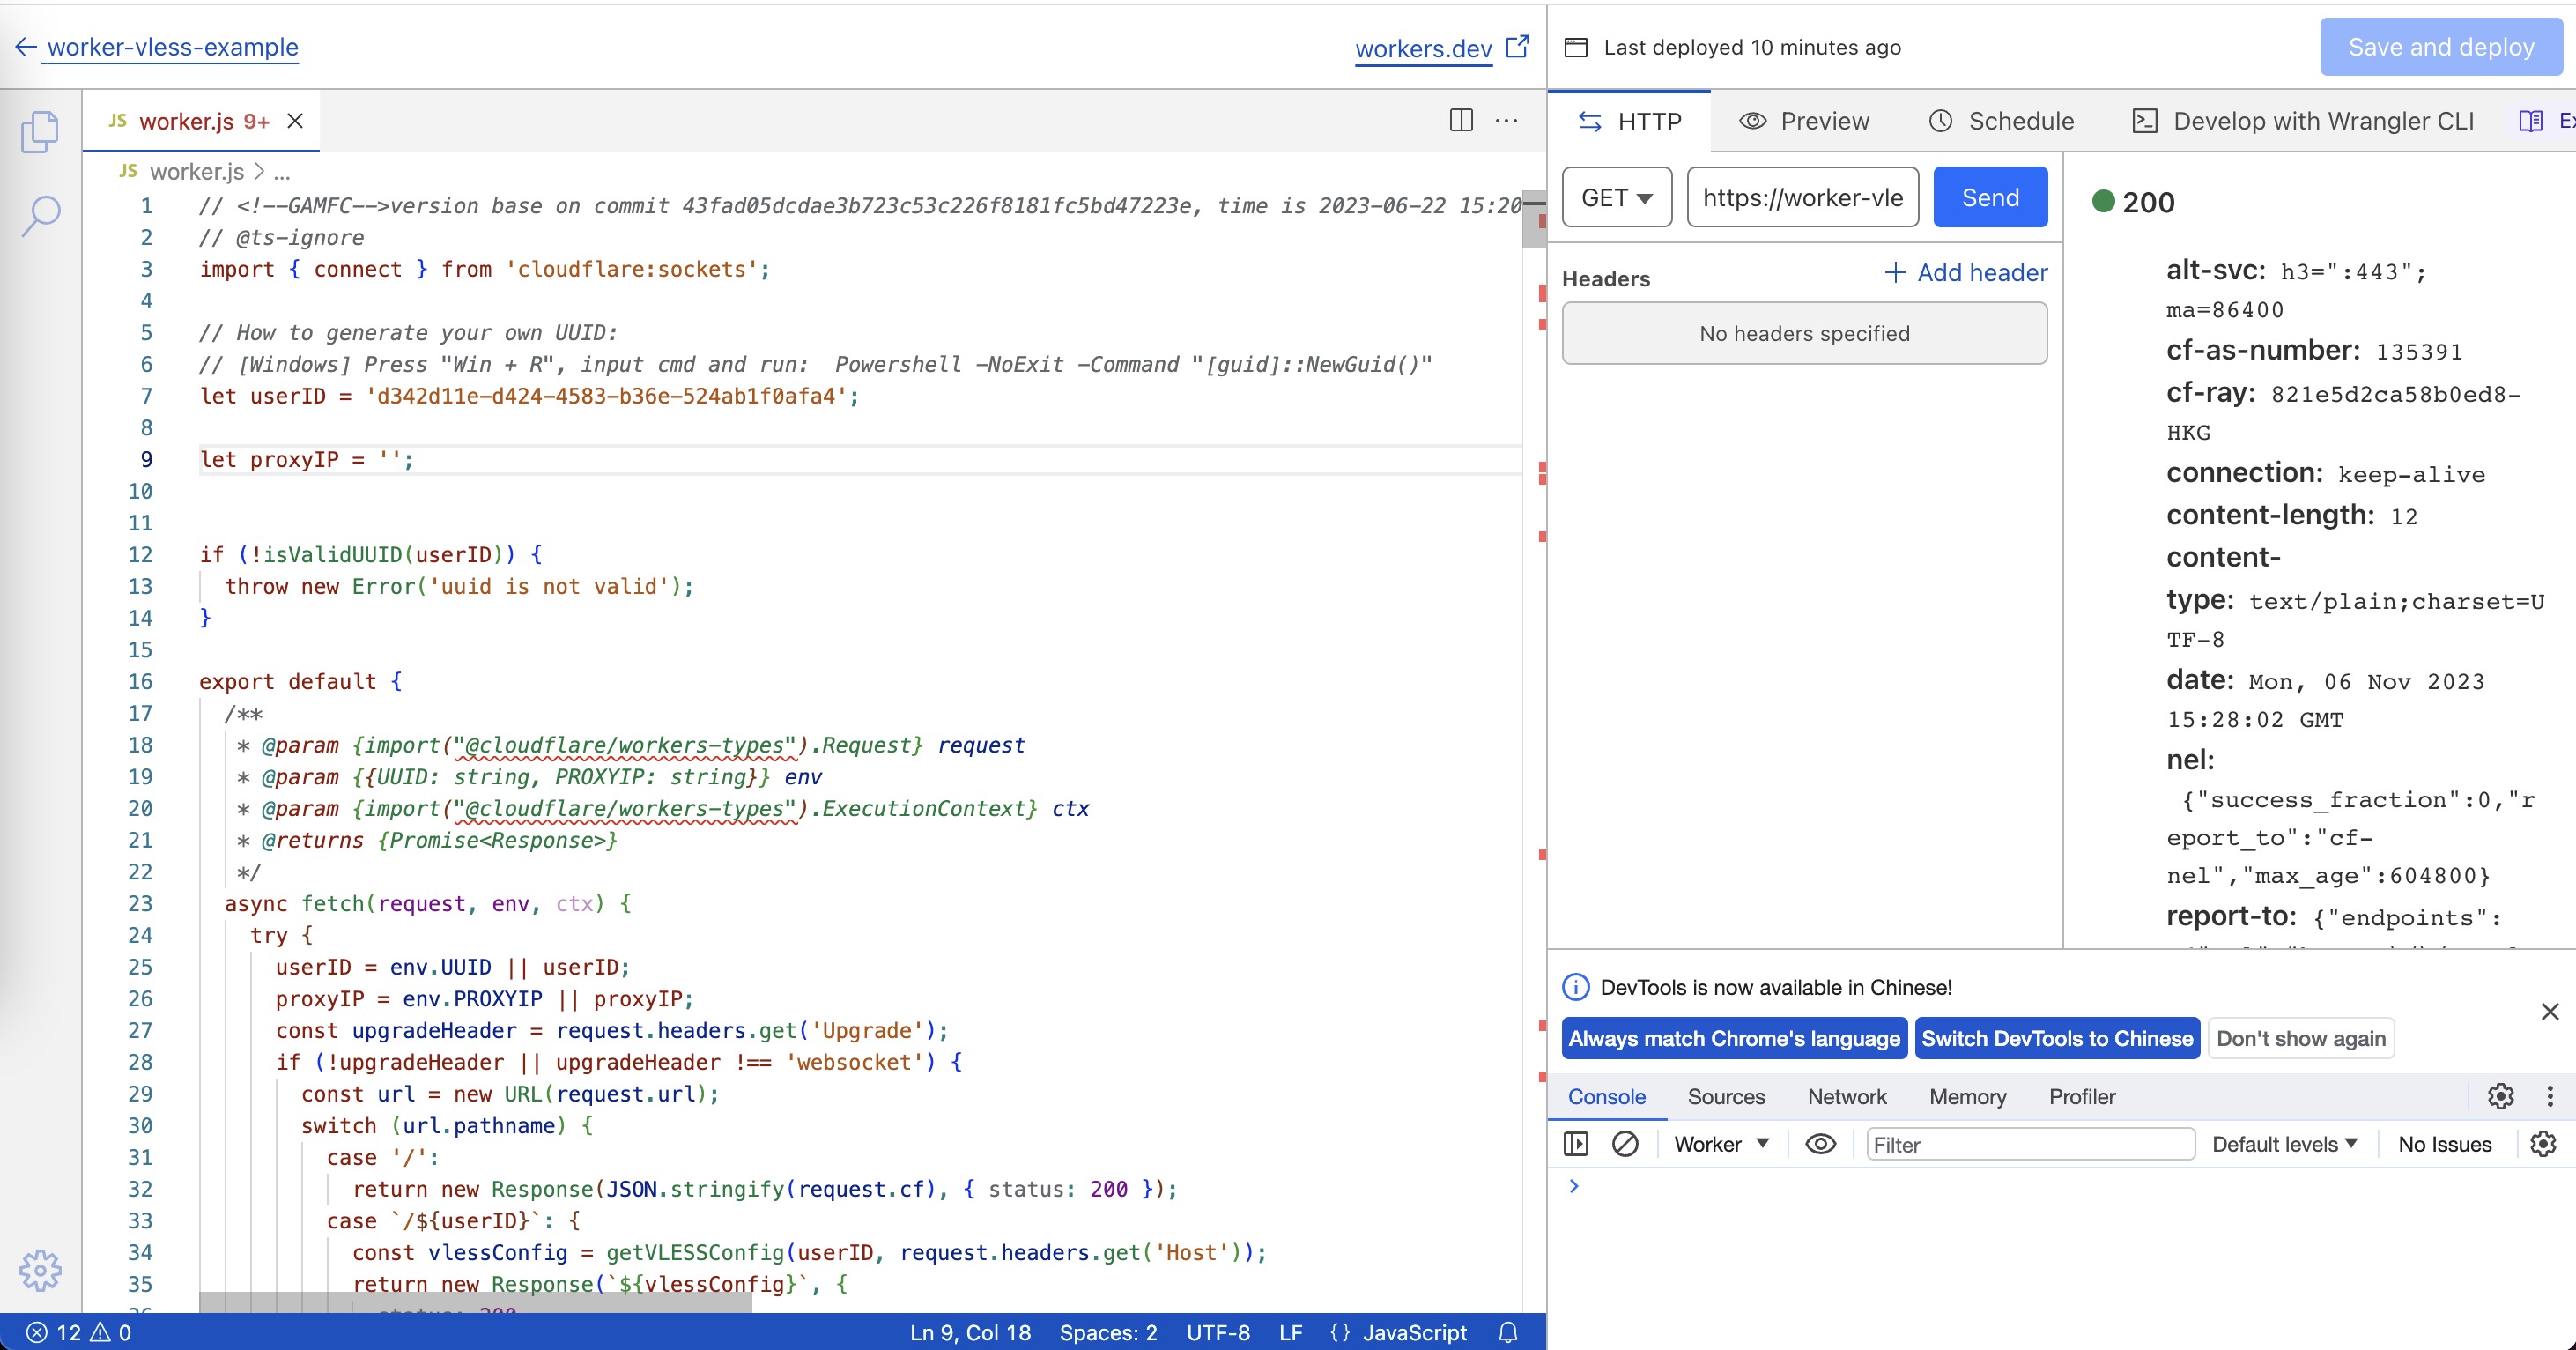Toggle the live expression eye in console
This screenshot has height=1350, width=2576.
(1820, 1144)
